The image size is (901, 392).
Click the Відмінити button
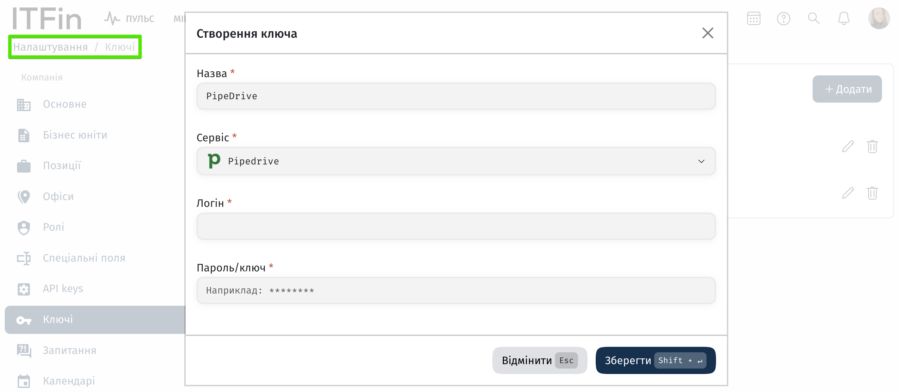coord(539,360)
